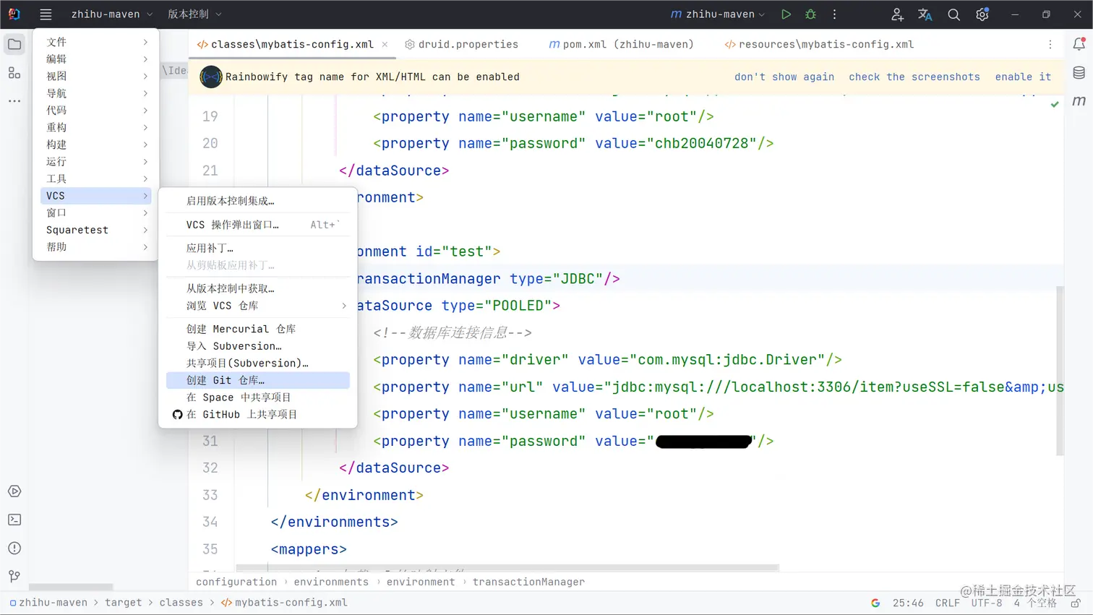The height and width of the screenshot is (615, 1093).
Task: Click the enable it link
Action: pos(1023,77)
